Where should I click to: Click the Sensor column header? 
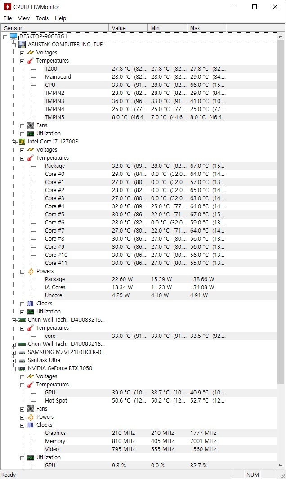55,28
